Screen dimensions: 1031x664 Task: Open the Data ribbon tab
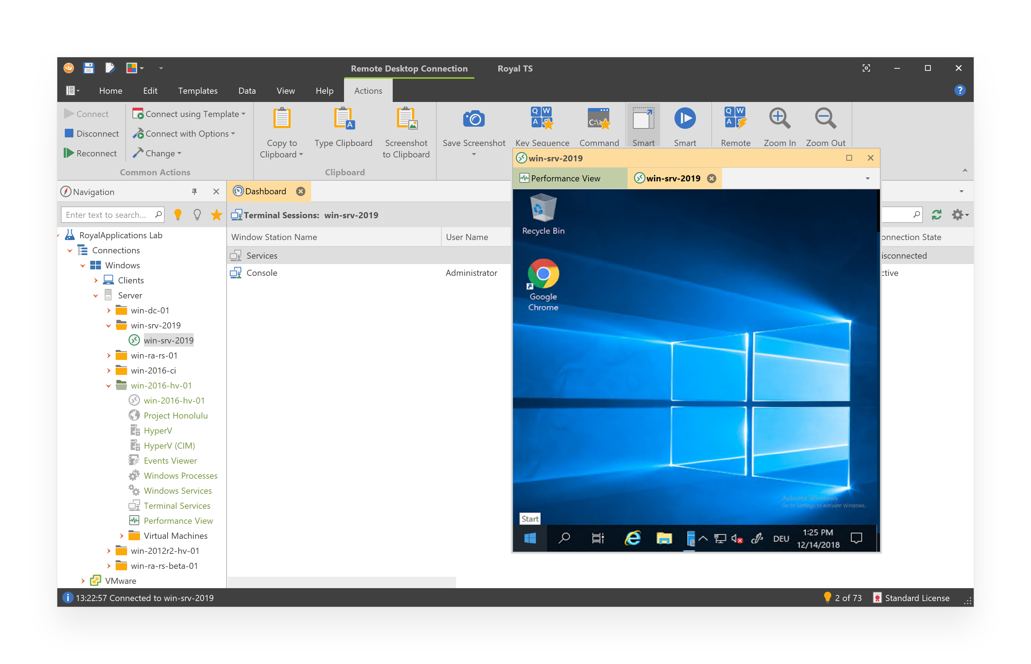[247, 91]
